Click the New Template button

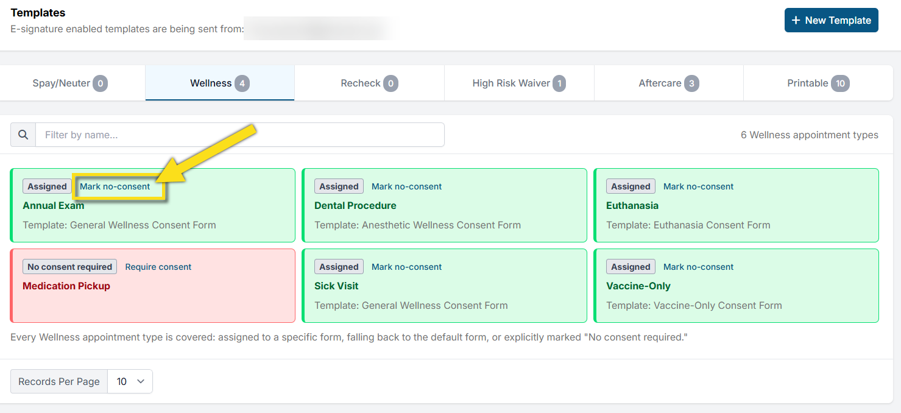click(831, 20)
